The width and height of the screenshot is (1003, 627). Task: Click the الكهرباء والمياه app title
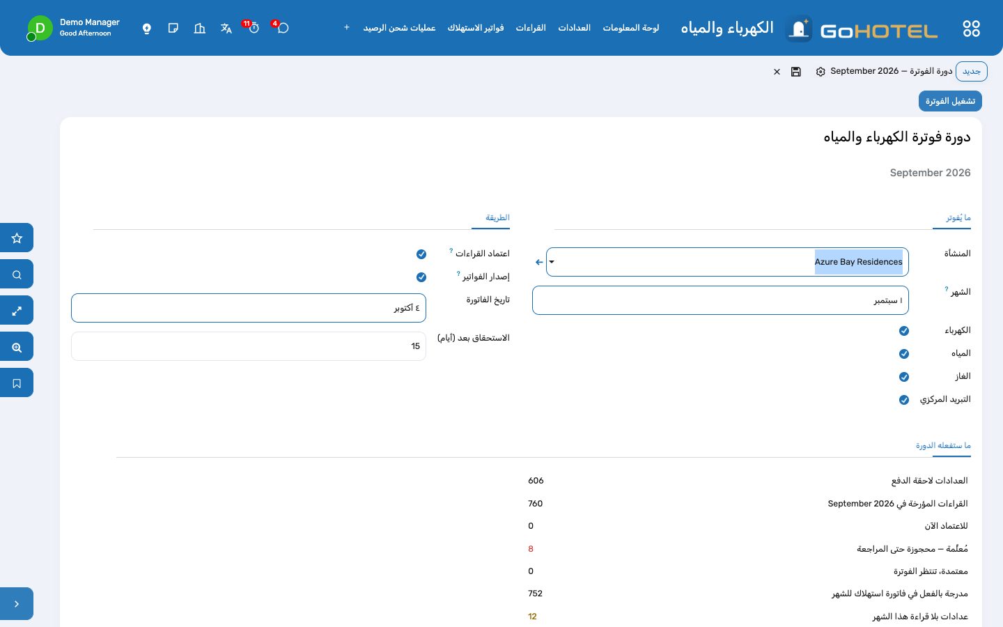pyautogui.click(x=727, y=28)
